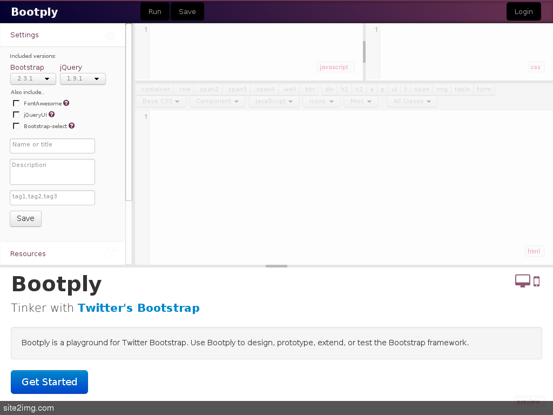Image resolution: width=553 pixels, height=415 pixels.
Task: Show FontAwesome help question icon
Action: [x=66, y=103]
